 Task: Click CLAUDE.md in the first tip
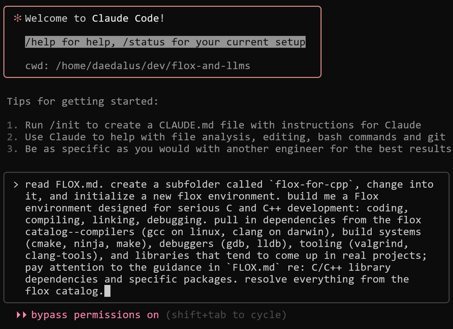(x=186, y=125)
